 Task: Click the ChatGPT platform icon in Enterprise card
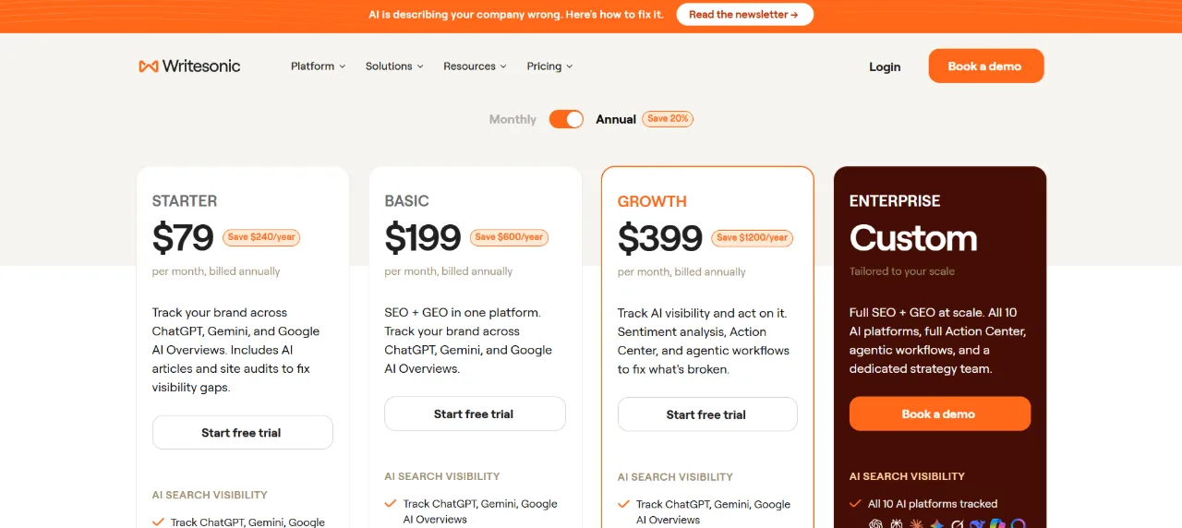point(875,523)
